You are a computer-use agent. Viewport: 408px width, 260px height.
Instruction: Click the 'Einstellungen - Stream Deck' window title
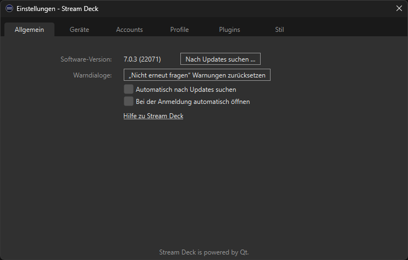[58, 9]
